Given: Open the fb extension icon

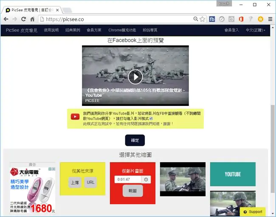Looking at the screenshot, I should [x=212, y=19].
